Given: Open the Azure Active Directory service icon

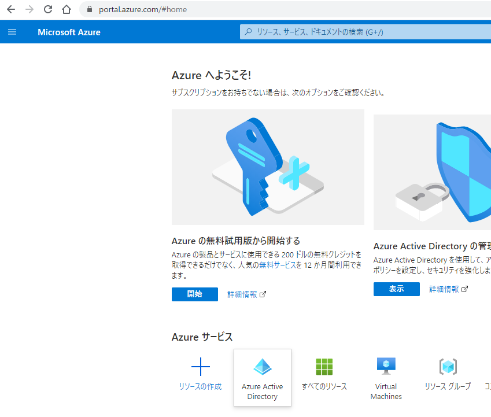Looking at the screenshot, I should coord(263,367).
